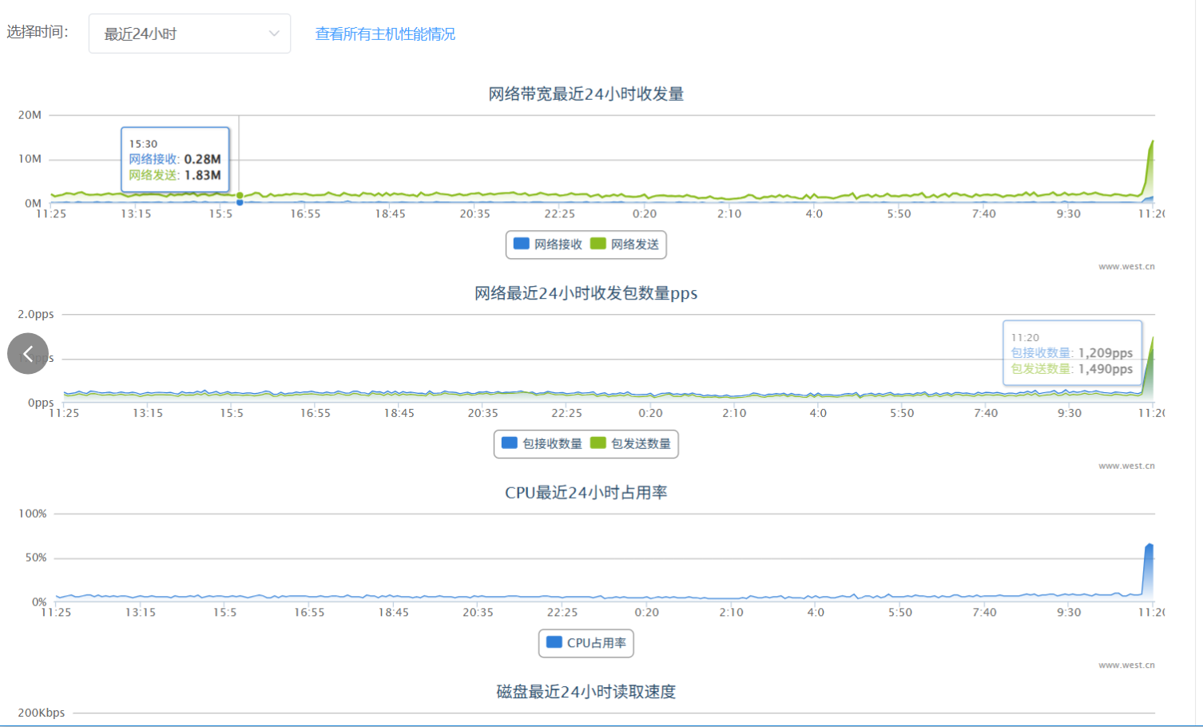Click www.west.cn credit under the CPU chart
1203x727 pixels.
tap(1126, 665)
